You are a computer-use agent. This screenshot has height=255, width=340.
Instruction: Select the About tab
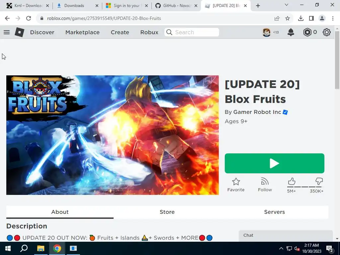click(60, 212)
